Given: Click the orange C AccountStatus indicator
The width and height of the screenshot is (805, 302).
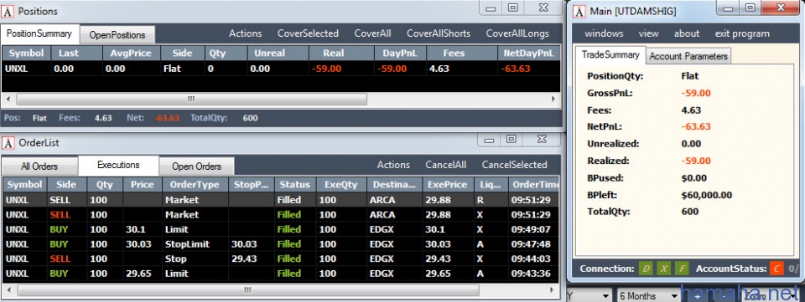Looking at the screenshot, I should (x=776, y=269).
